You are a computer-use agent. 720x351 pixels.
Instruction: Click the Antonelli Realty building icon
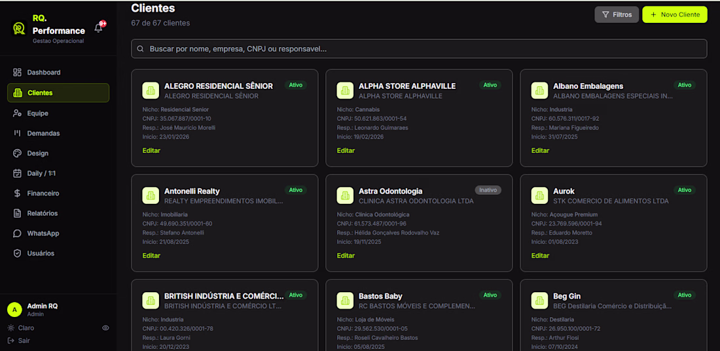click(x=151, y=195)
